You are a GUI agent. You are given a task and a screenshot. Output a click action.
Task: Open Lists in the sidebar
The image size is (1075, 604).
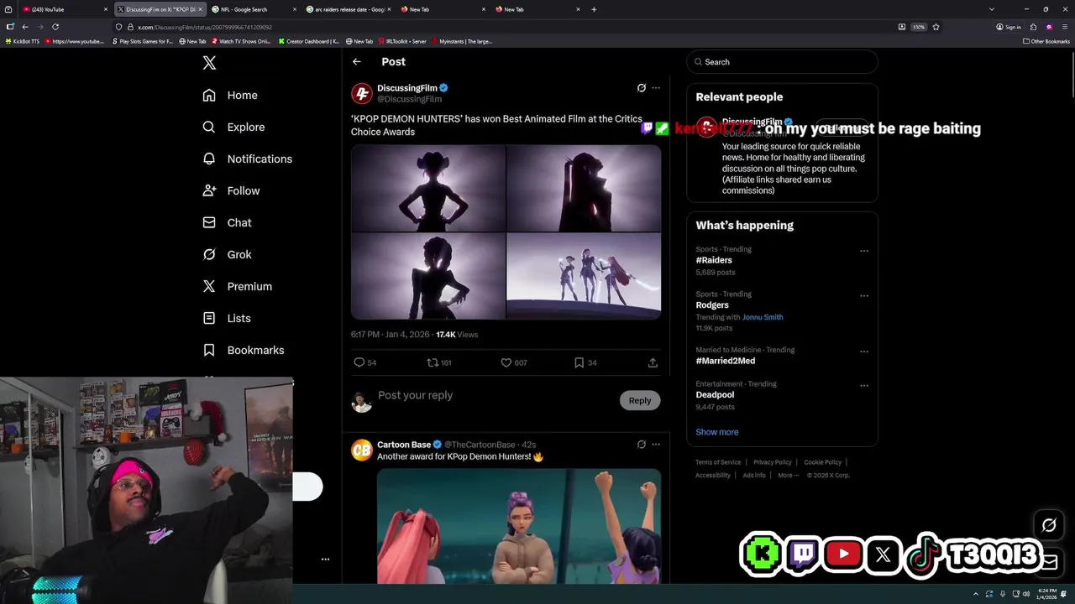point(227,318)
